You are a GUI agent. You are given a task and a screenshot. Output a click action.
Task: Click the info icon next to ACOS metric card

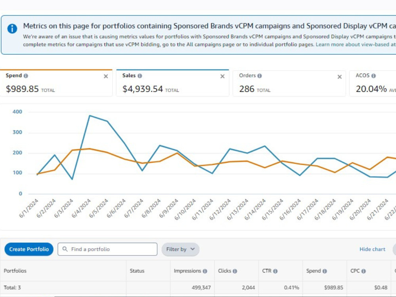pyautogui.click(x=373, y=76)
